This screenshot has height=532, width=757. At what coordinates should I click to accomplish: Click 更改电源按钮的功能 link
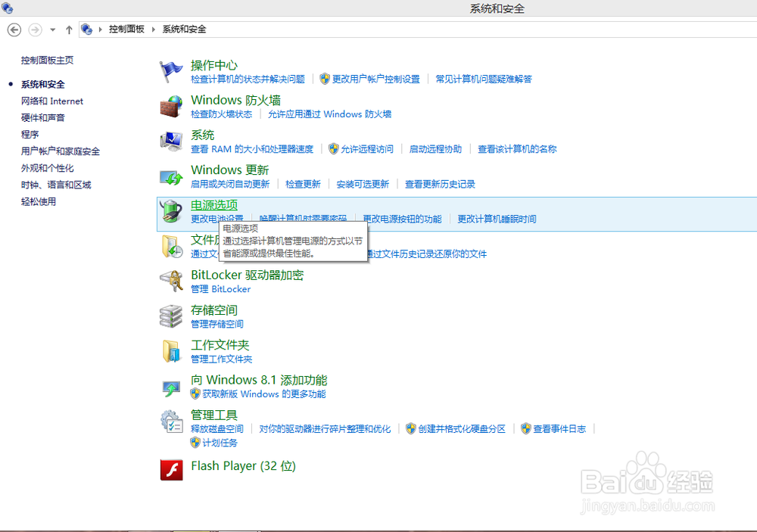click(x=402, y=219)
